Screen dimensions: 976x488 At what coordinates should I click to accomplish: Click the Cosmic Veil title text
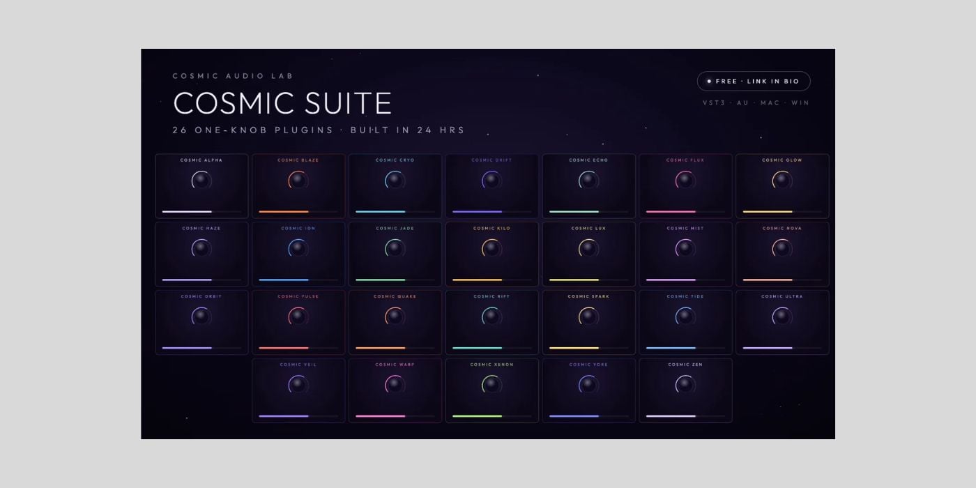tap(298, 365)
